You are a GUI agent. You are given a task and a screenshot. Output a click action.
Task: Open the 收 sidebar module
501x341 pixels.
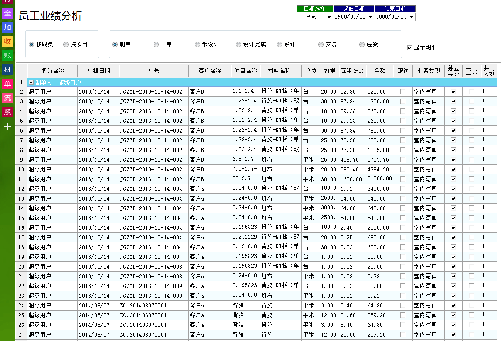pyautogui.click(x=7, y=42)
